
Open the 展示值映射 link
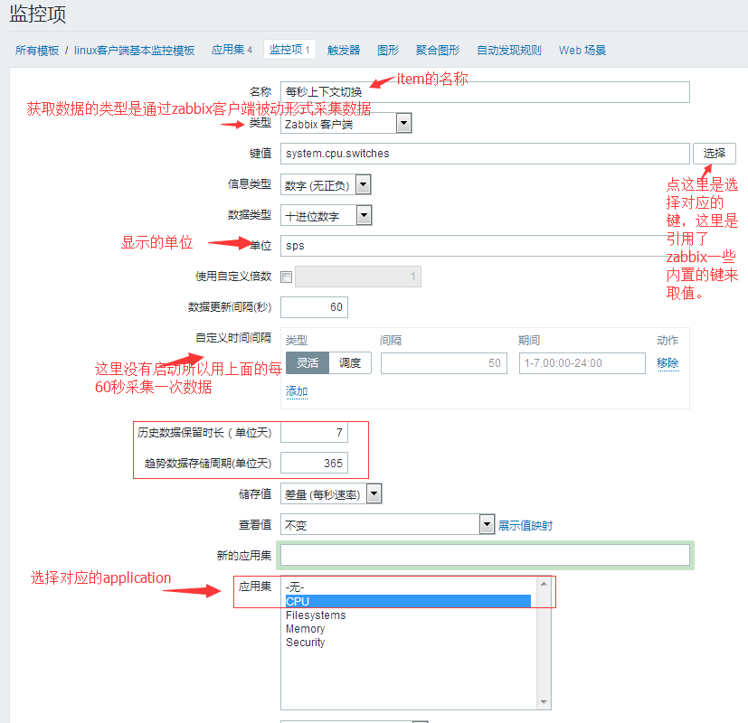click(x=525, y=525)
